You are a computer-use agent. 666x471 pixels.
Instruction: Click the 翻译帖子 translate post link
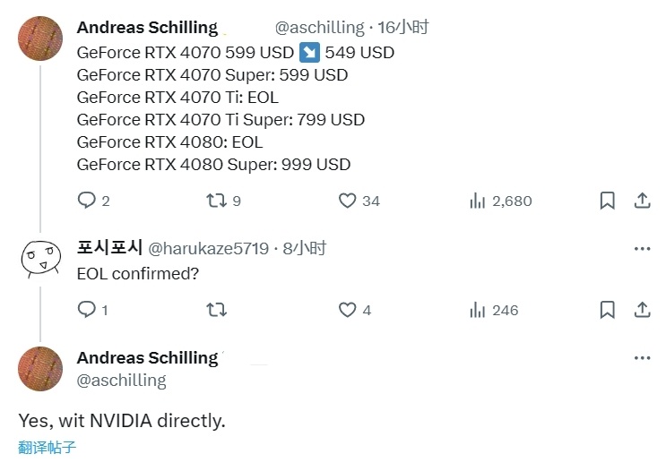(45, 447)
